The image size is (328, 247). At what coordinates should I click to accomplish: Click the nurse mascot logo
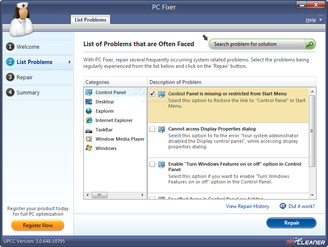pyautogui.click(x=21, y=19)
